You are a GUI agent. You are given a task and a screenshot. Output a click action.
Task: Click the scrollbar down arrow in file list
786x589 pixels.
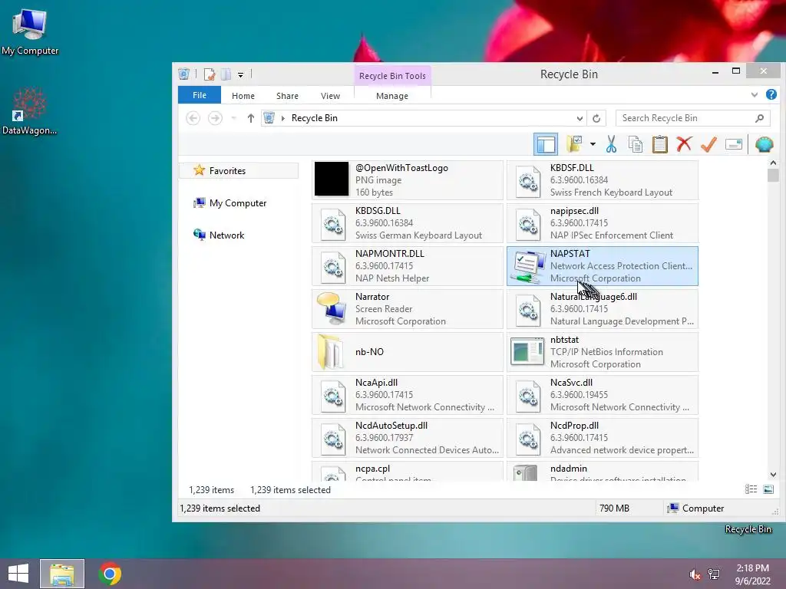pyautogui.click(x=773, y=475)
